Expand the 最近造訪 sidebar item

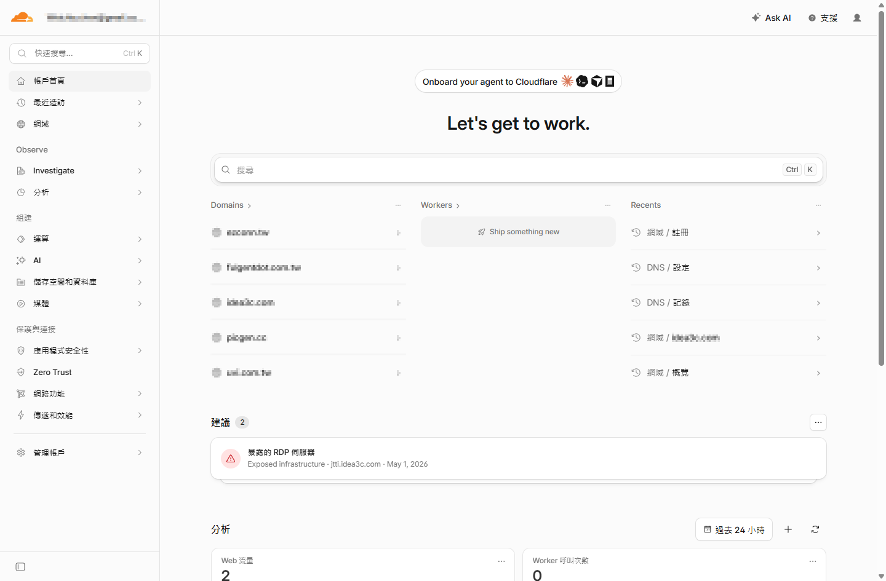coord(80,103)
